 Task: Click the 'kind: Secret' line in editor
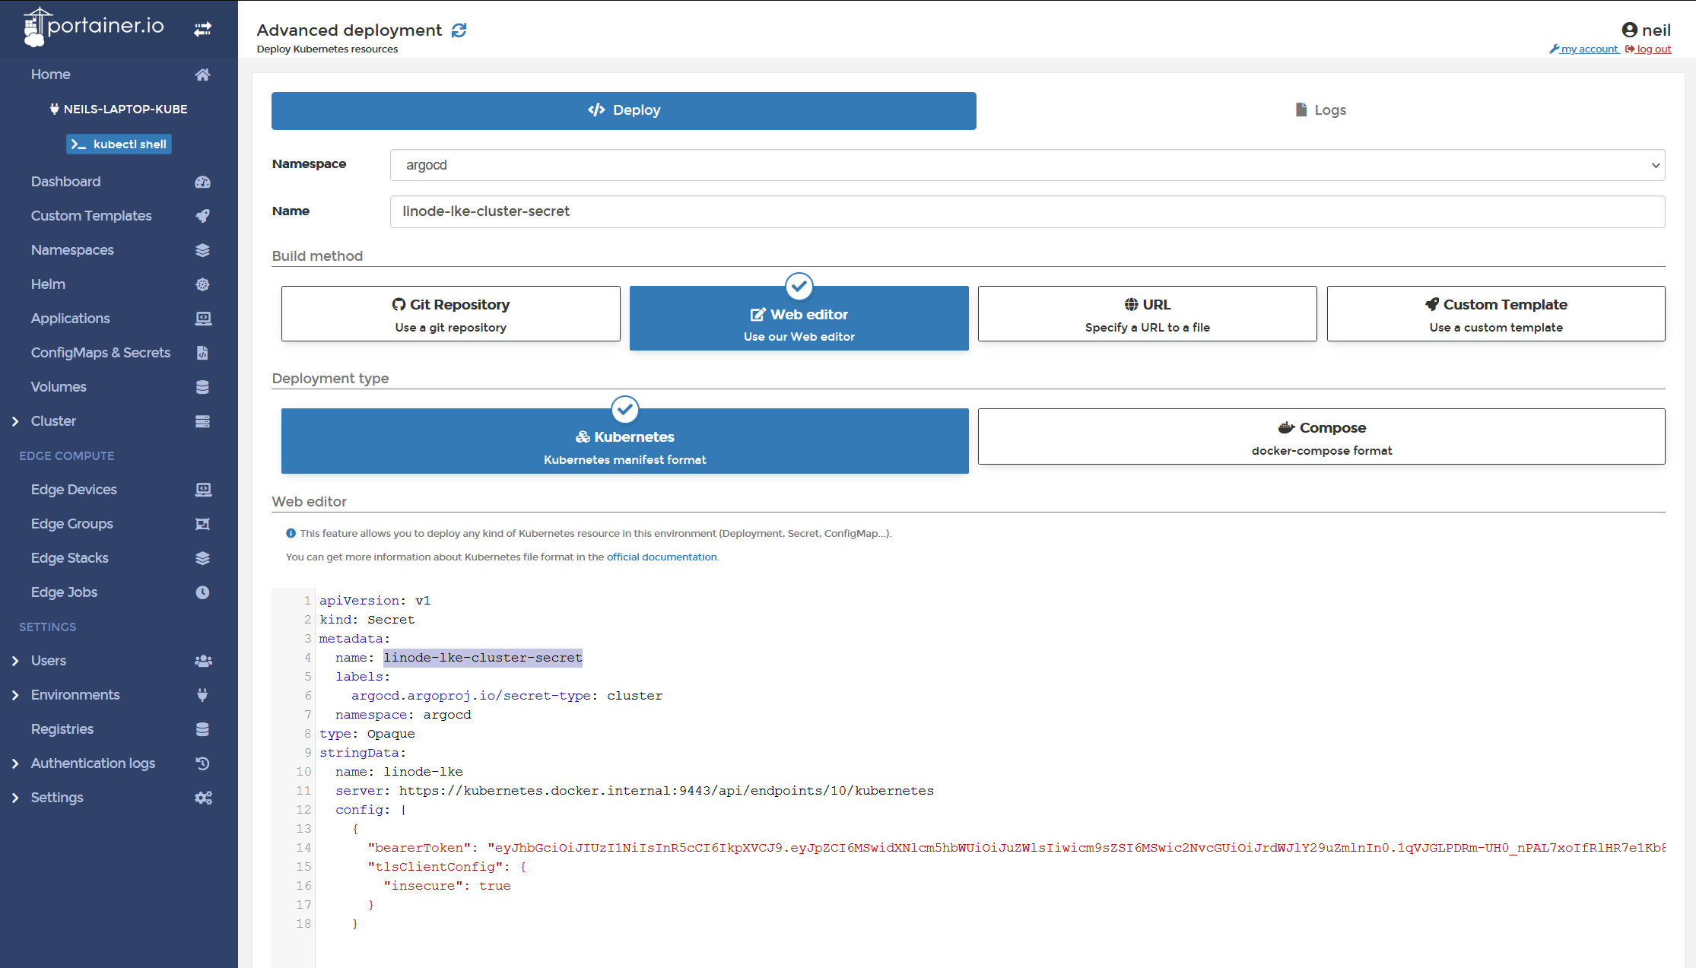click(367, 620)
